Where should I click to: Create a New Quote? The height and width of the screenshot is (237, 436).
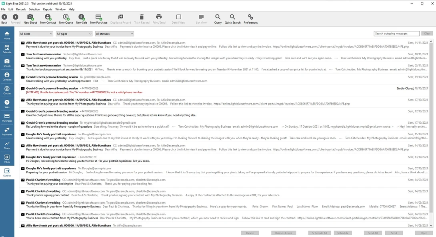pos(66,19)
